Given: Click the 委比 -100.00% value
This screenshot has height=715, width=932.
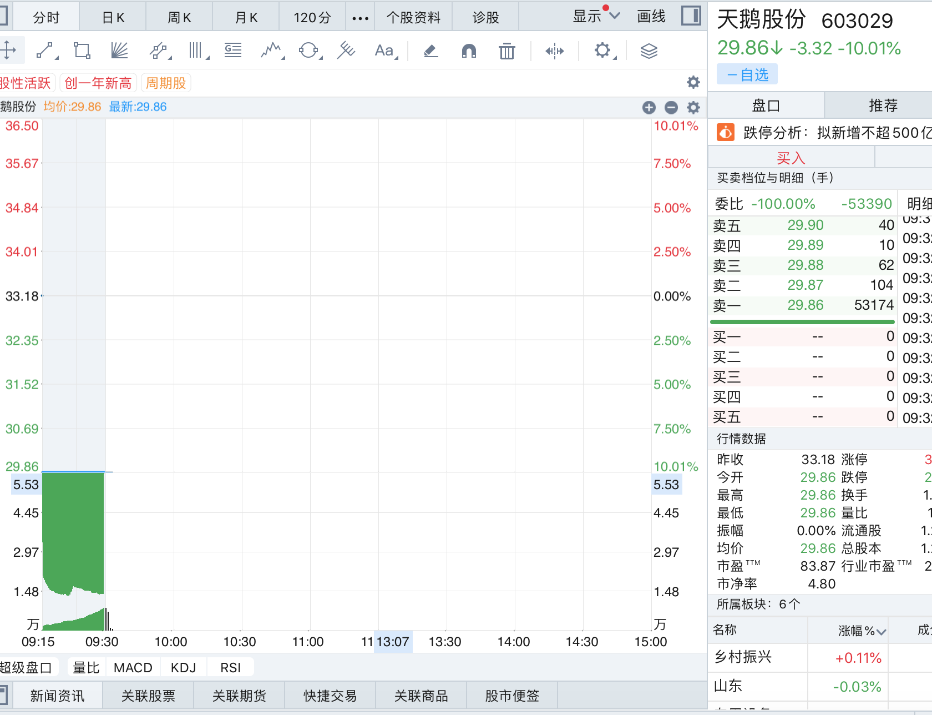Looking at the screenshot, I should click(783, 204).
